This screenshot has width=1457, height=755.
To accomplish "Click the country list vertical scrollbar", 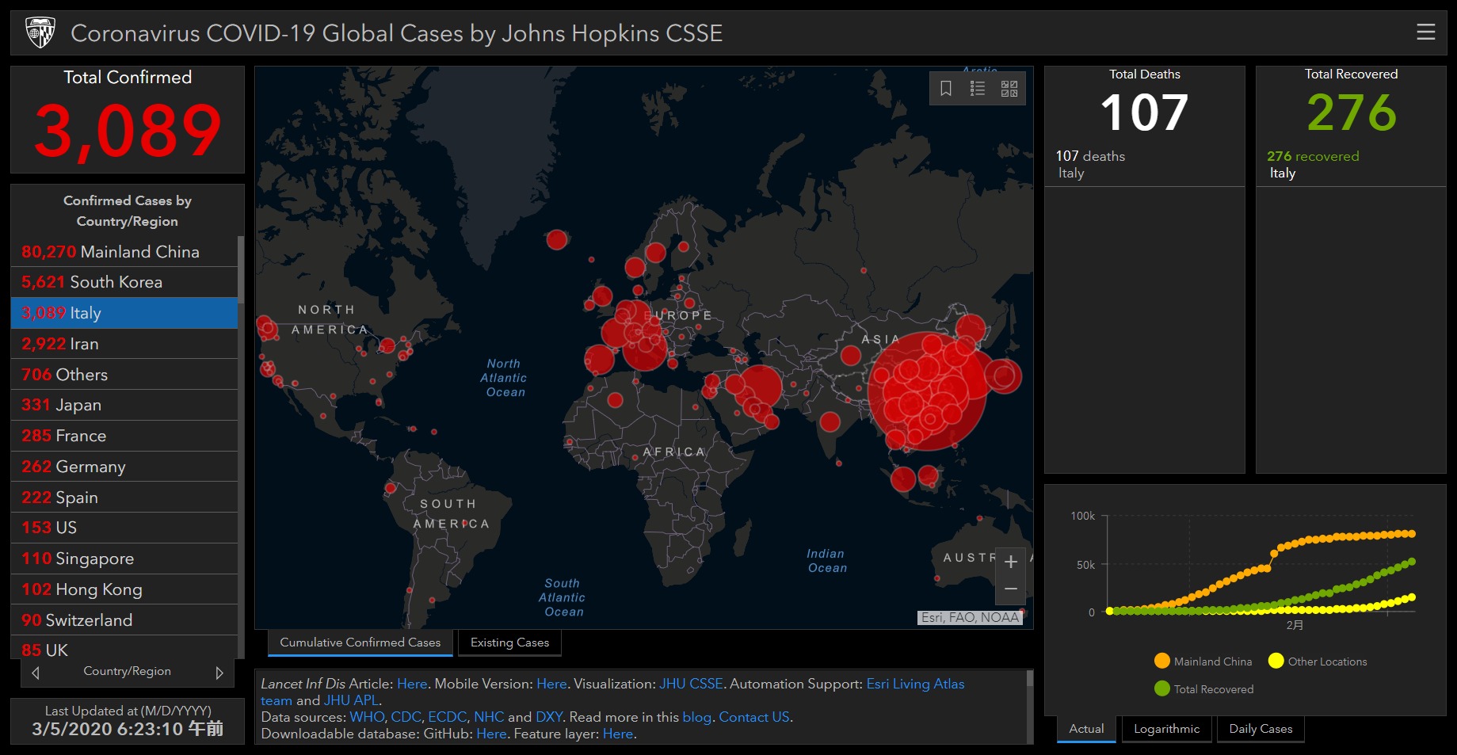I will tap(241, 396).
